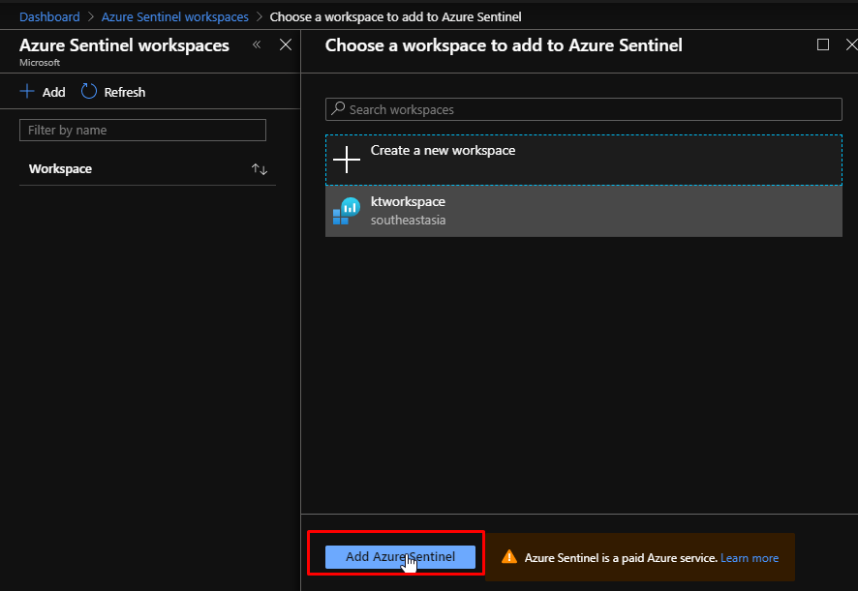
Task: Click the magnifier icon in workspace search
Action: click(x=338, y=109)
